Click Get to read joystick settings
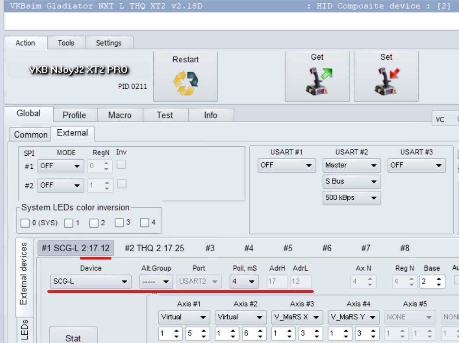The height and width of the screenshot is (343, 459). 317,77
